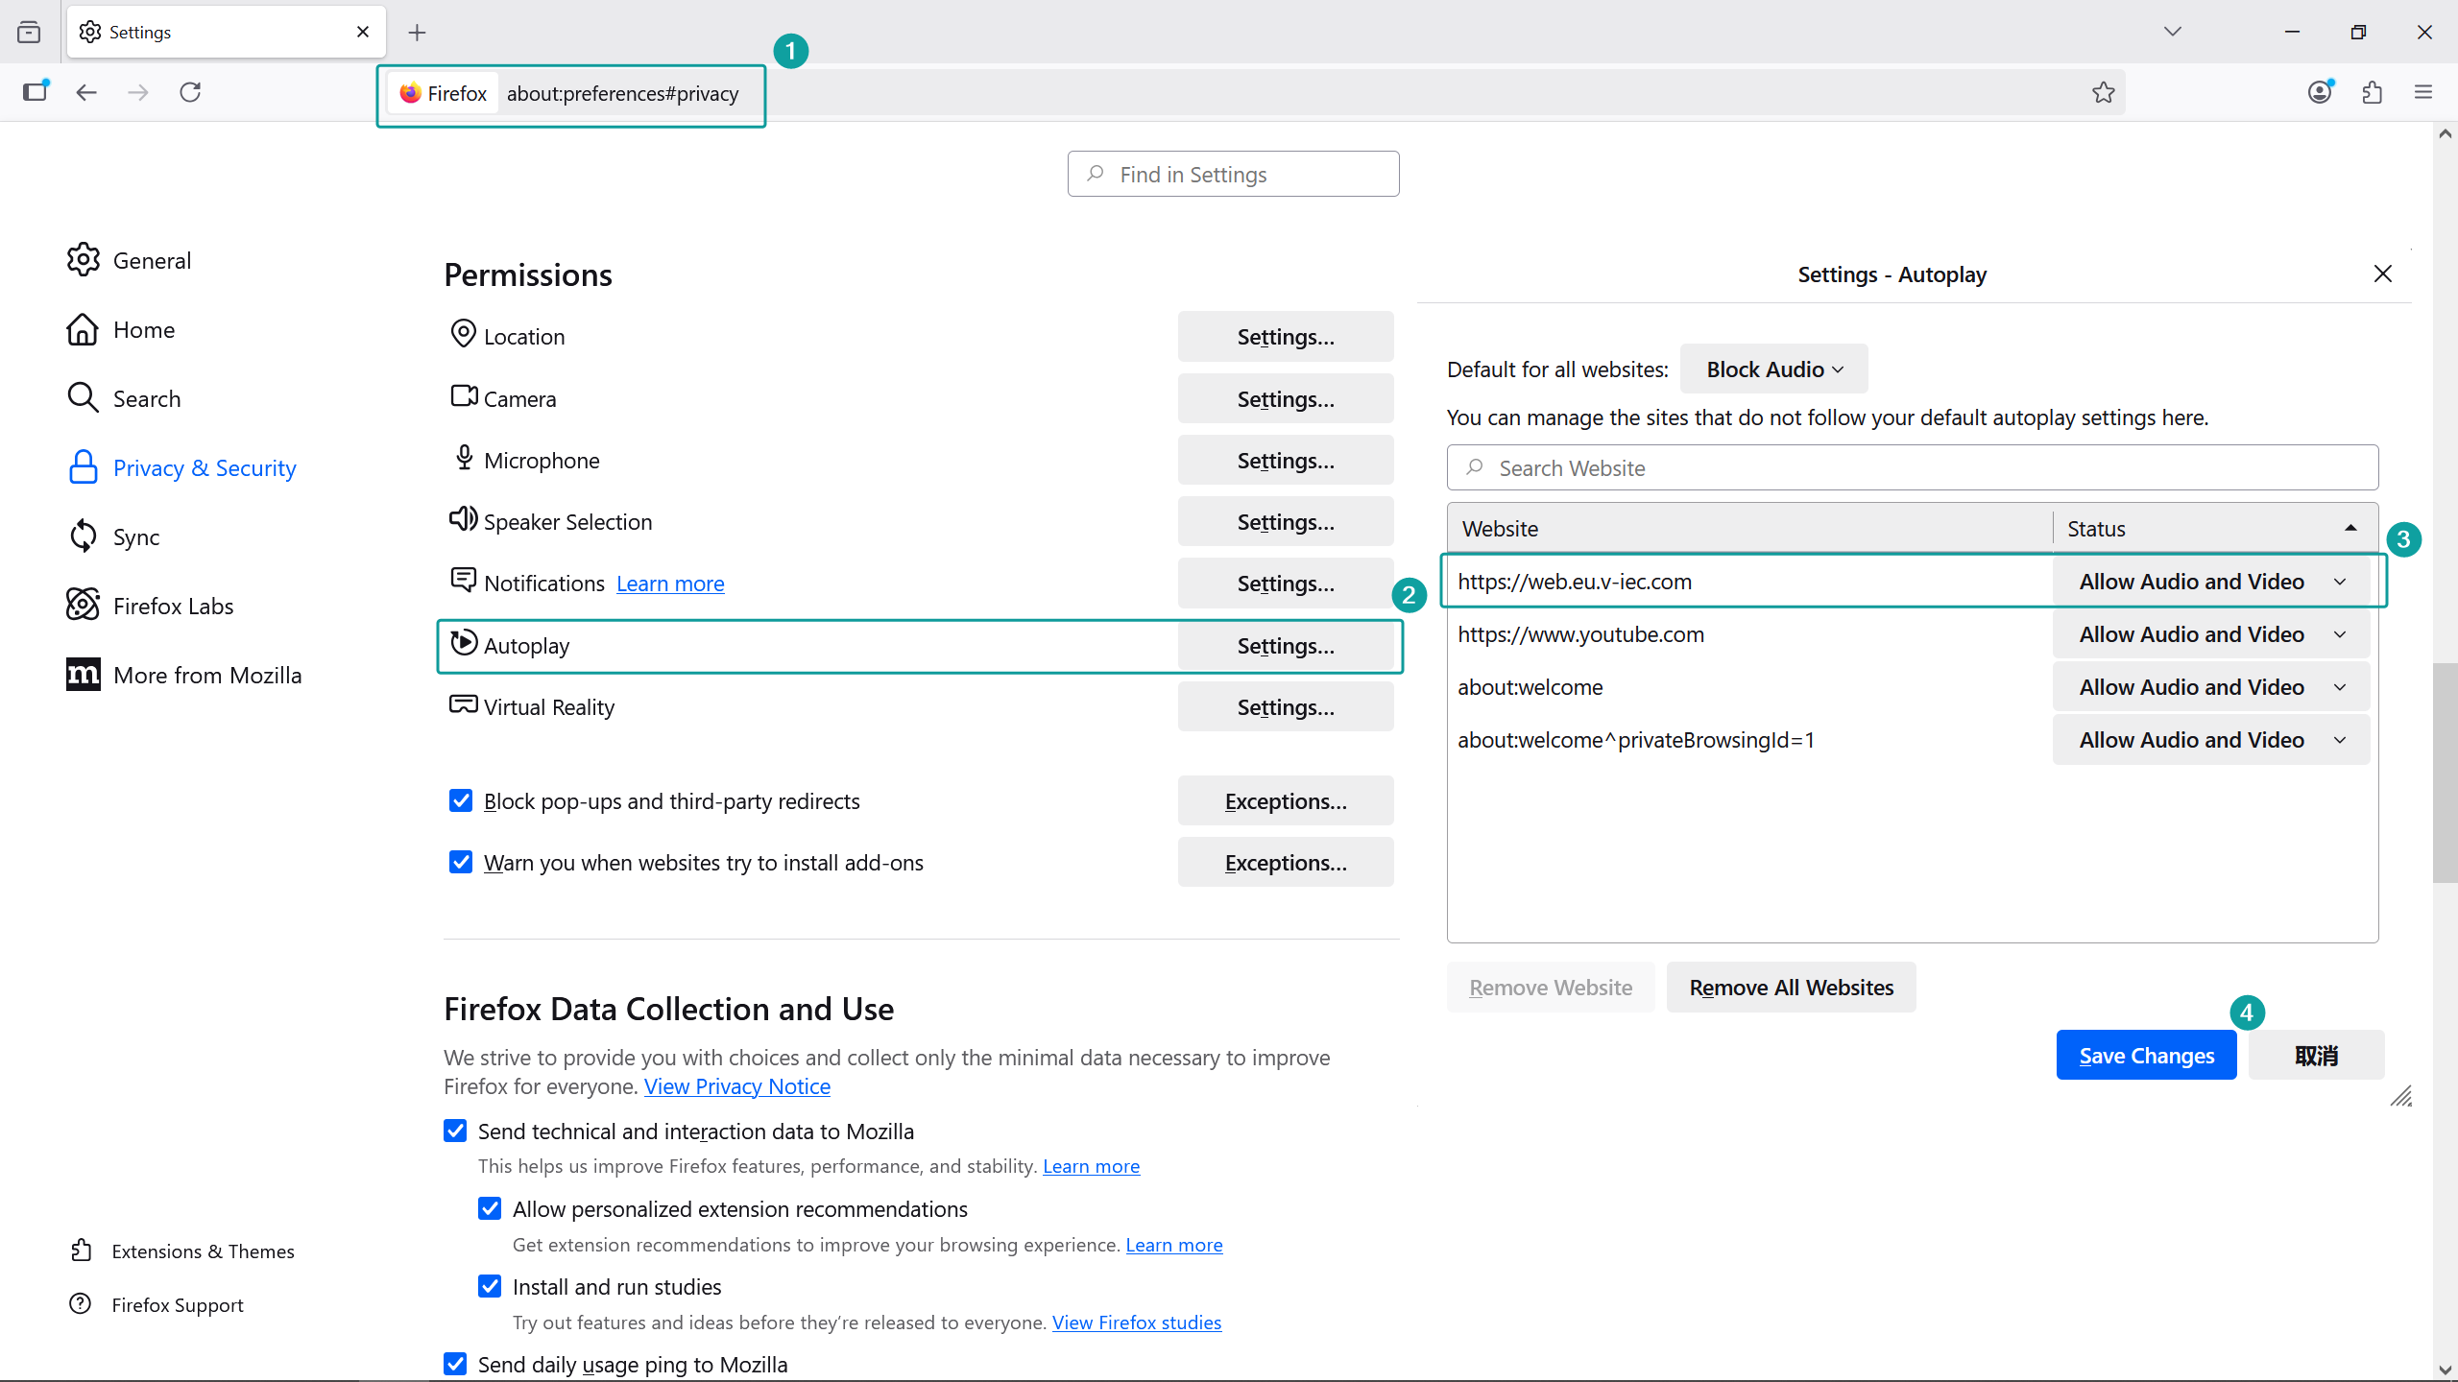Toggle Install and run studies checkbox
Screen dimensions: 2458x1382
click(490, 1286)
